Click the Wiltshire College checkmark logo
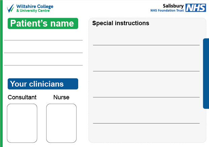Screen dimensions: 209x147 click(x=10, y=8)
